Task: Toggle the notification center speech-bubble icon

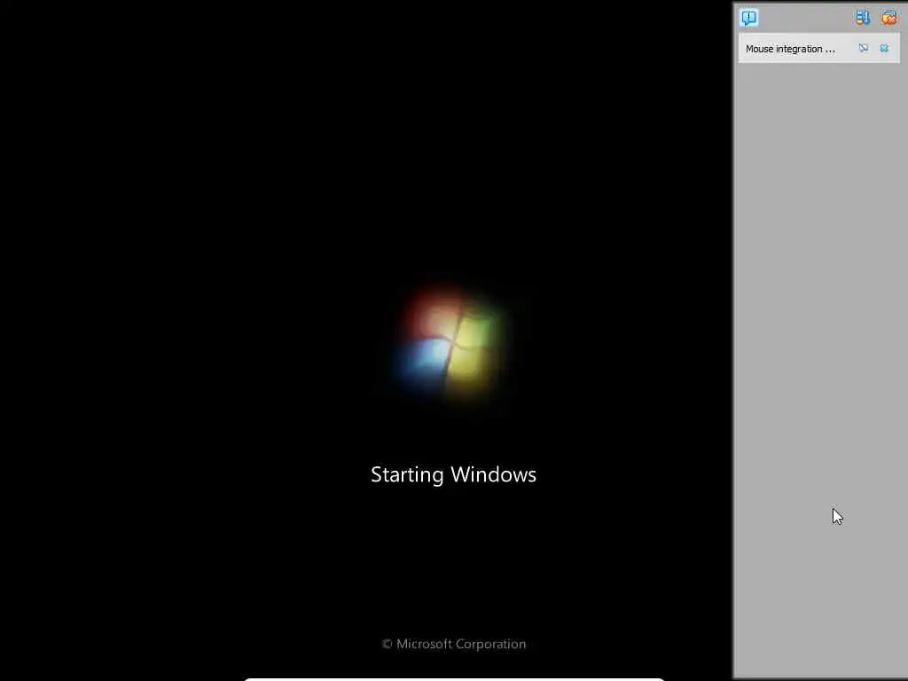Action: tap(748, 18)
